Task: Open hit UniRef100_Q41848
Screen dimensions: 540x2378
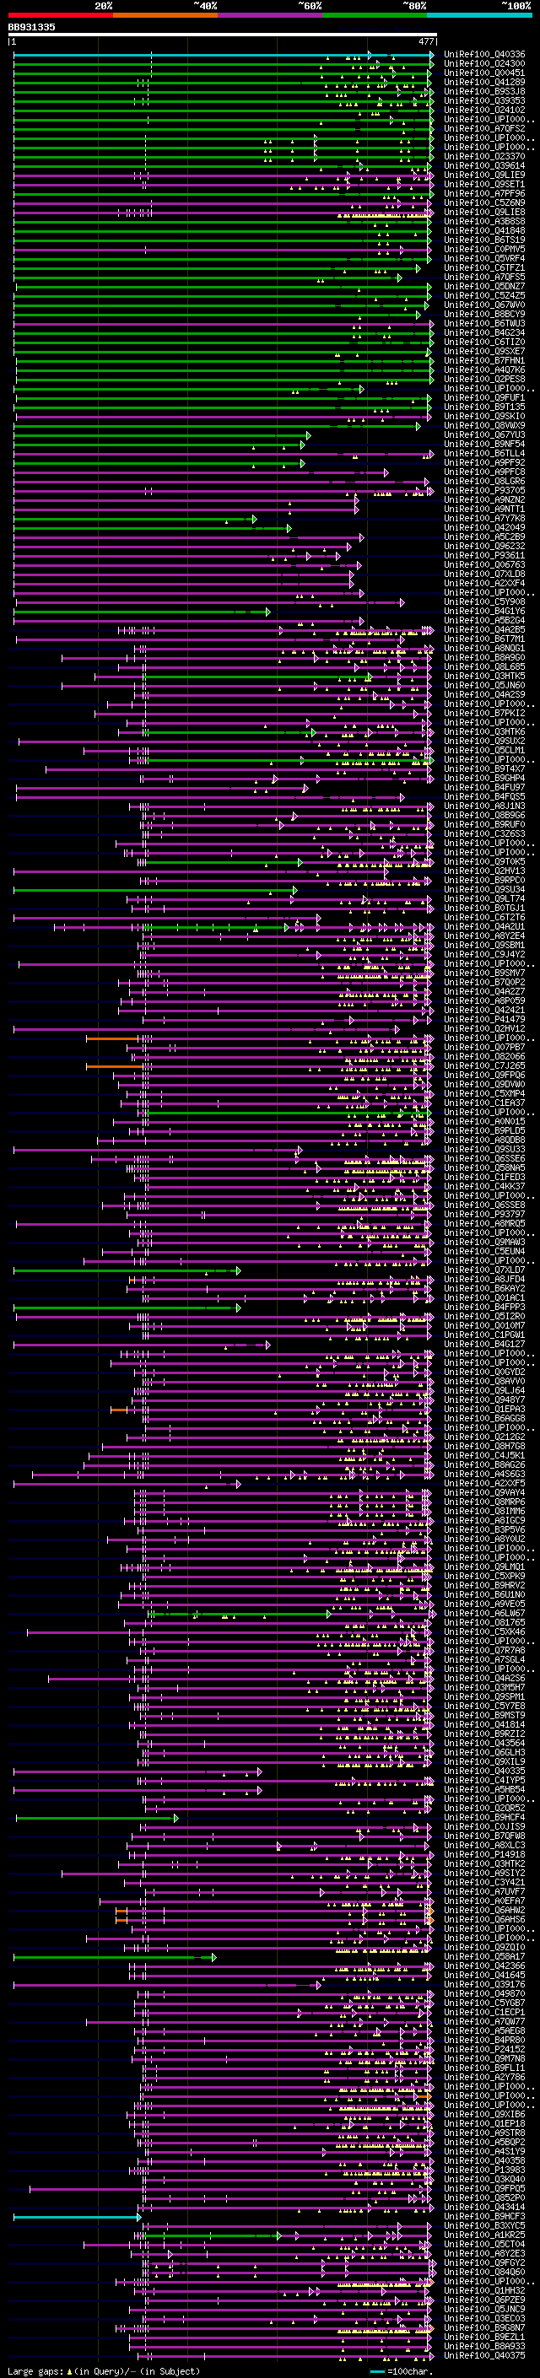Action: point(484,231)
